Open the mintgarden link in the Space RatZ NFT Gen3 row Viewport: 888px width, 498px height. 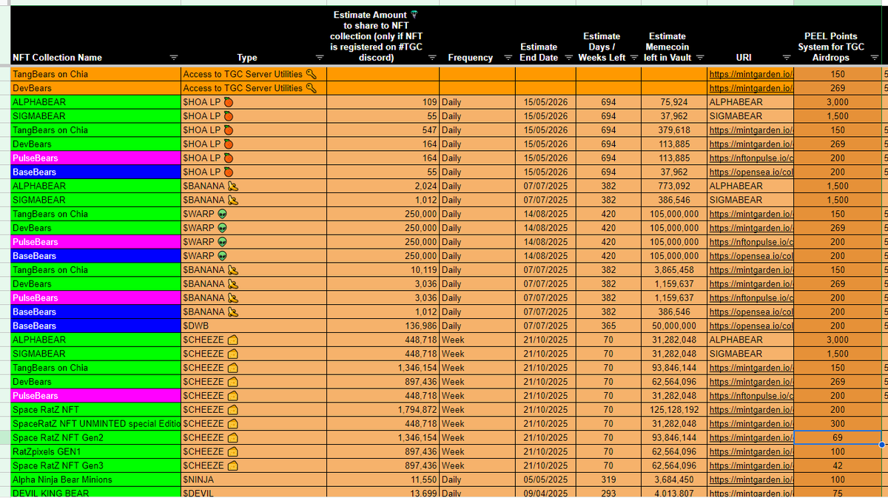tap(751, 466)
